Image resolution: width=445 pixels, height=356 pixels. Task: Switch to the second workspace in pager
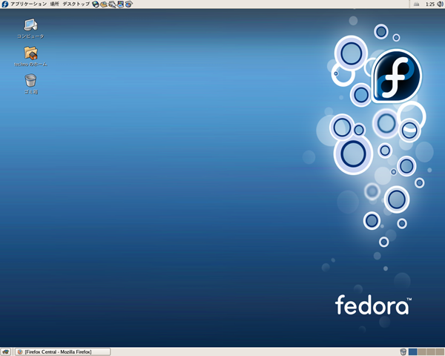pos(422,352)
